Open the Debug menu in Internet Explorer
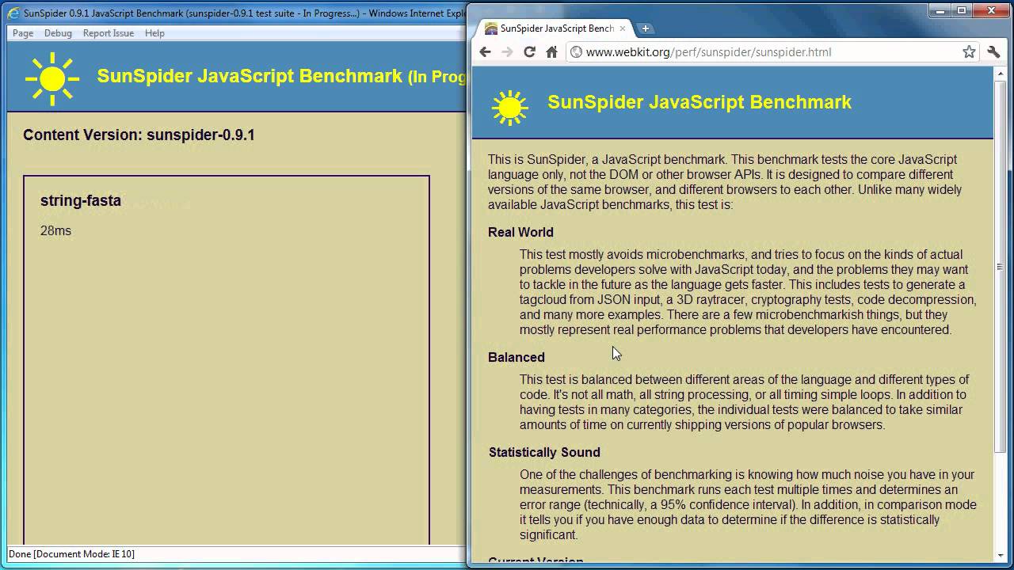1014x570 pixels. point(58,33)
